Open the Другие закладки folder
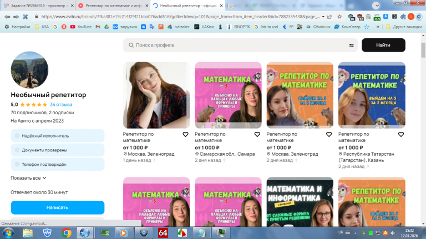The image size is (426, 239). point(404,27)
